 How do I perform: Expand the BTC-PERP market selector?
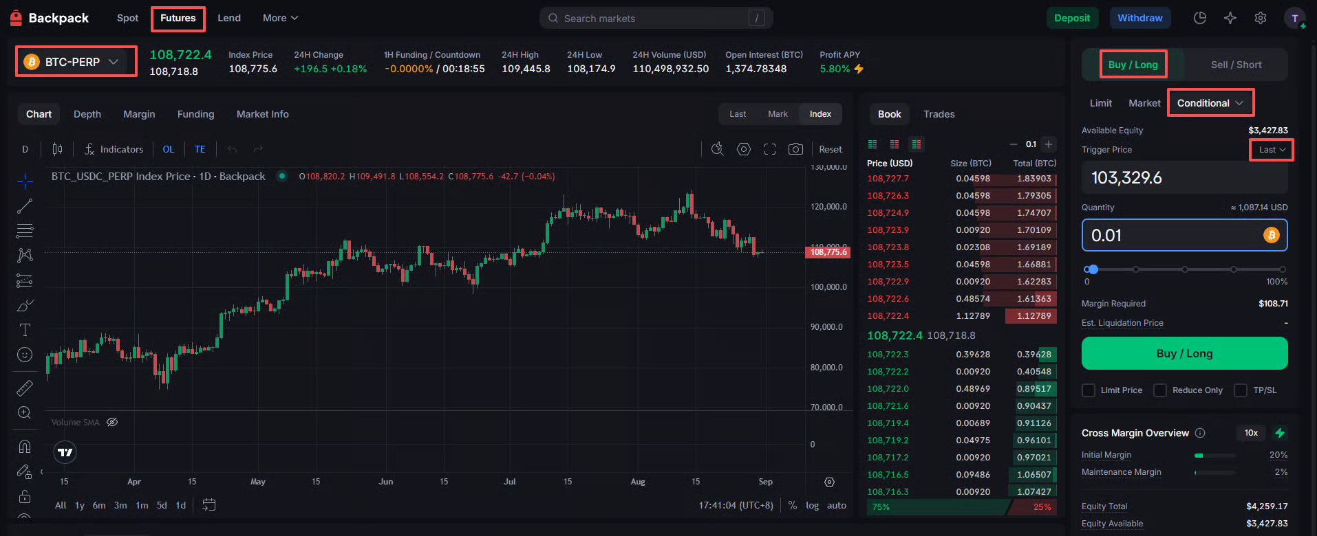76,62
